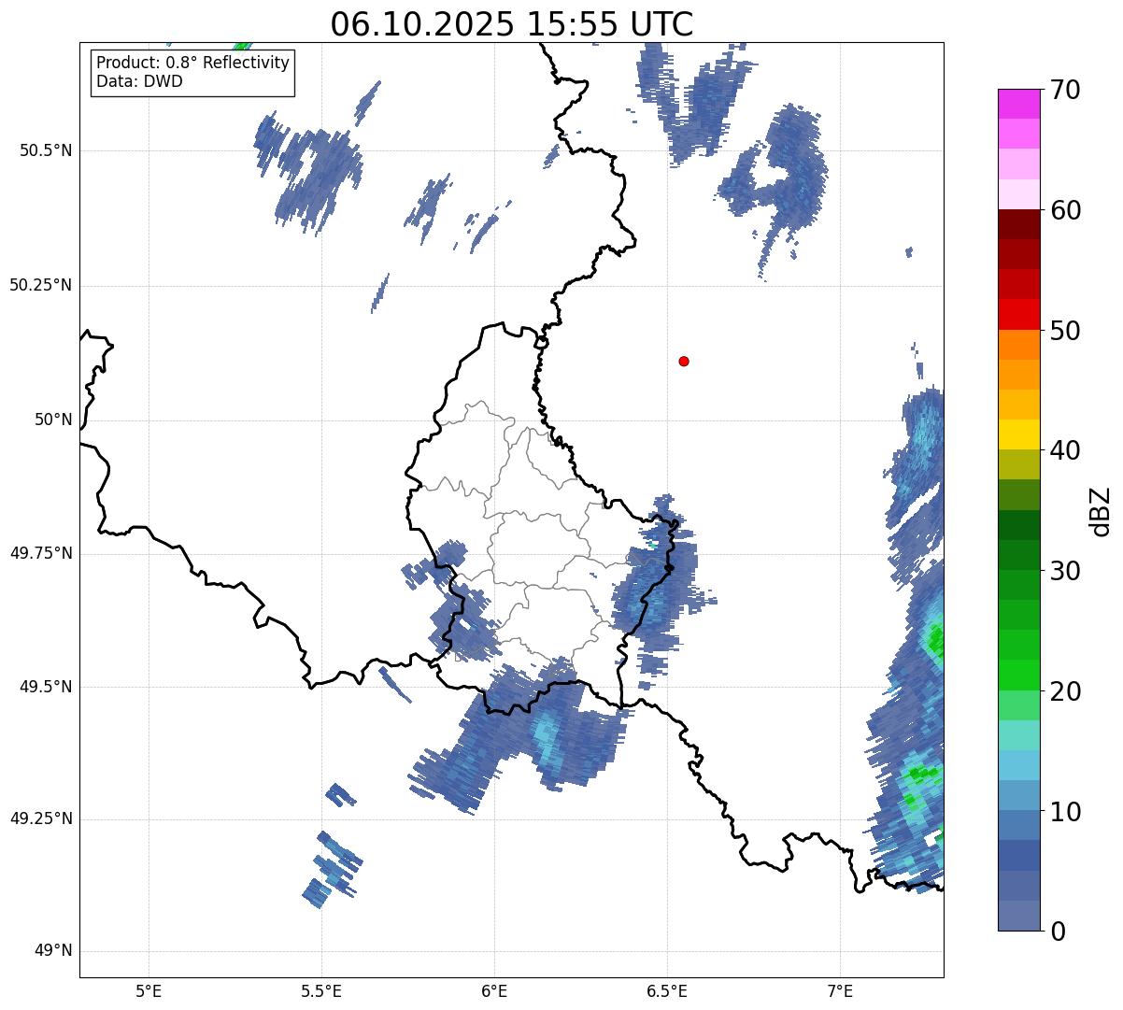The image size is (1123, 1010).
Task: Click the "50°N" latitude label
Action: (x=53, y=420)
